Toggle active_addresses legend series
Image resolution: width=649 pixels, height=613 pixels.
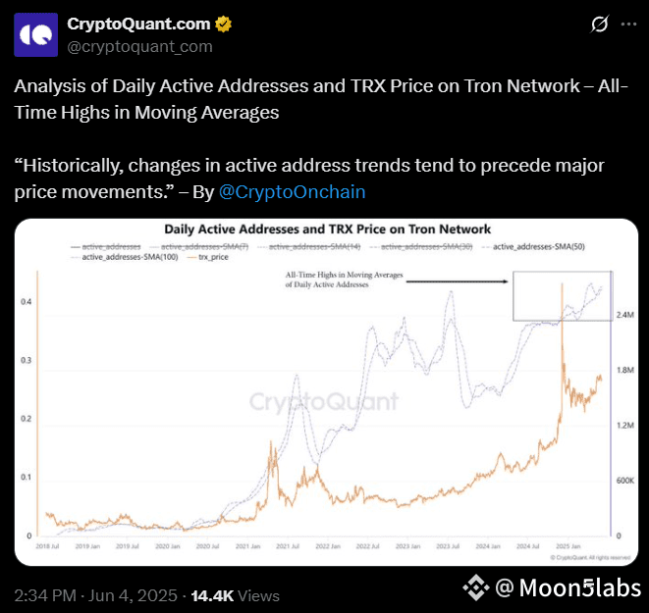pos(106,247)
